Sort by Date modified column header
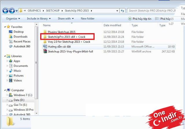The height and width of the screenshot is (129, 185). [x=112, y=25]
